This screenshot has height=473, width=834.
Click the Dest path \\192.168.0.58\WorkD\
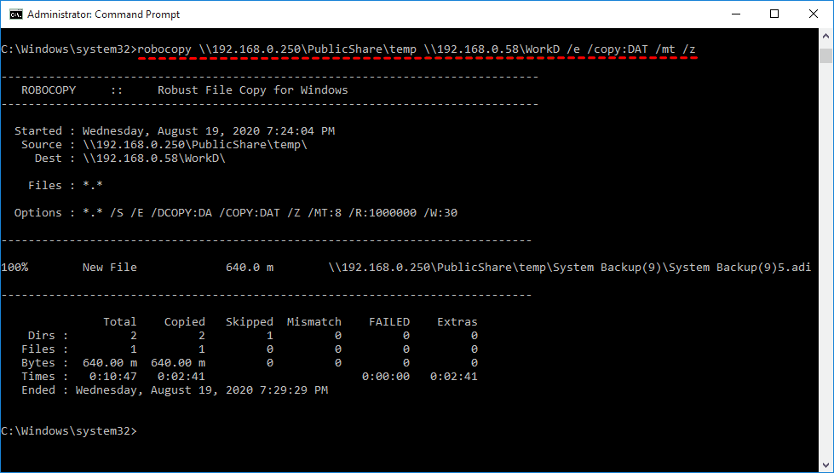pos(153,158)
